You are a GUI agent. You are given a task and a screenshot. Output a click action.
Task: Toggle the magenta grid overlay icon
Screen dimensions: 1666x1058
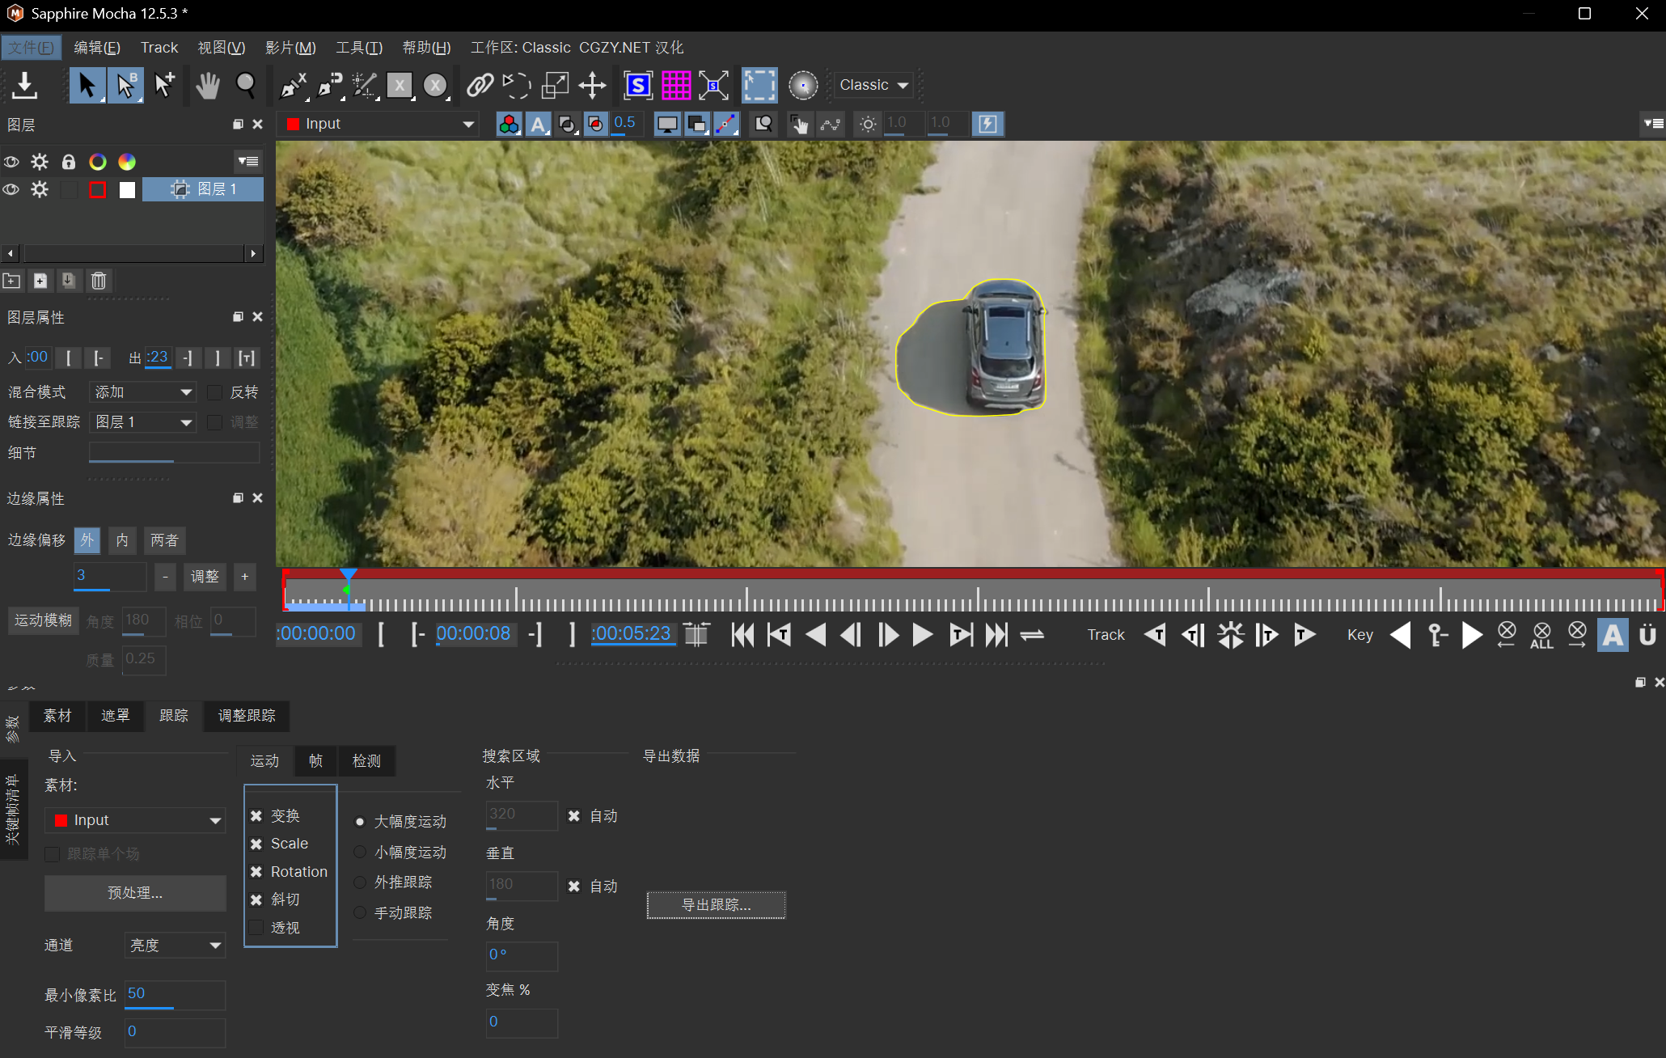pyautogui.click(x=676, y=85)
